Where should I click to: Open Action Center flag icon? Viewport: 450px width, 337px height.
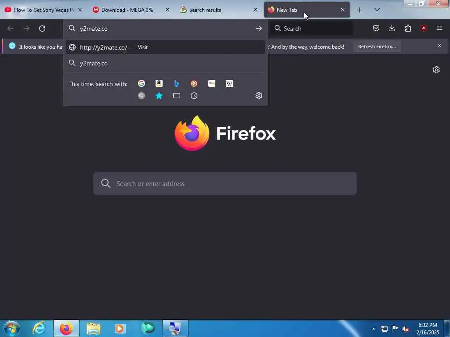(x=395, y=329)
